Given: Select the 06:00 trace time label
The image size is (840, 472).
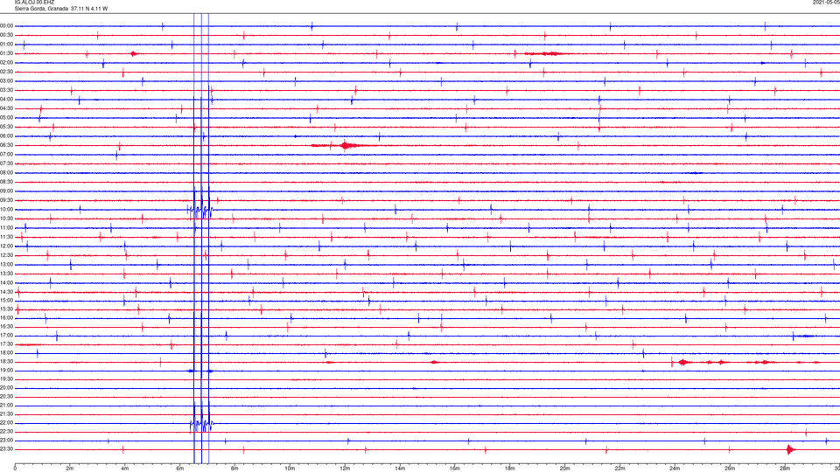Looking at the screenshot, I should click(x=7, y=136).
